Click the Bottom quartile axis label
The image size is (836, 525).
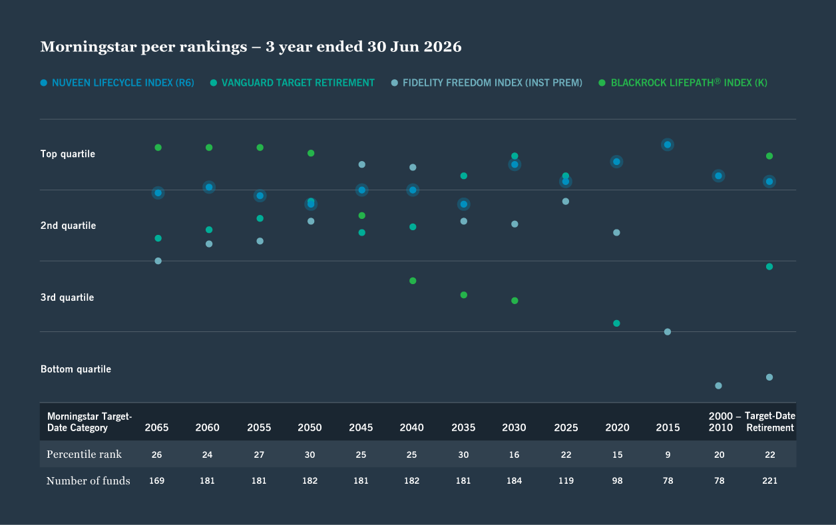point(76,369)
